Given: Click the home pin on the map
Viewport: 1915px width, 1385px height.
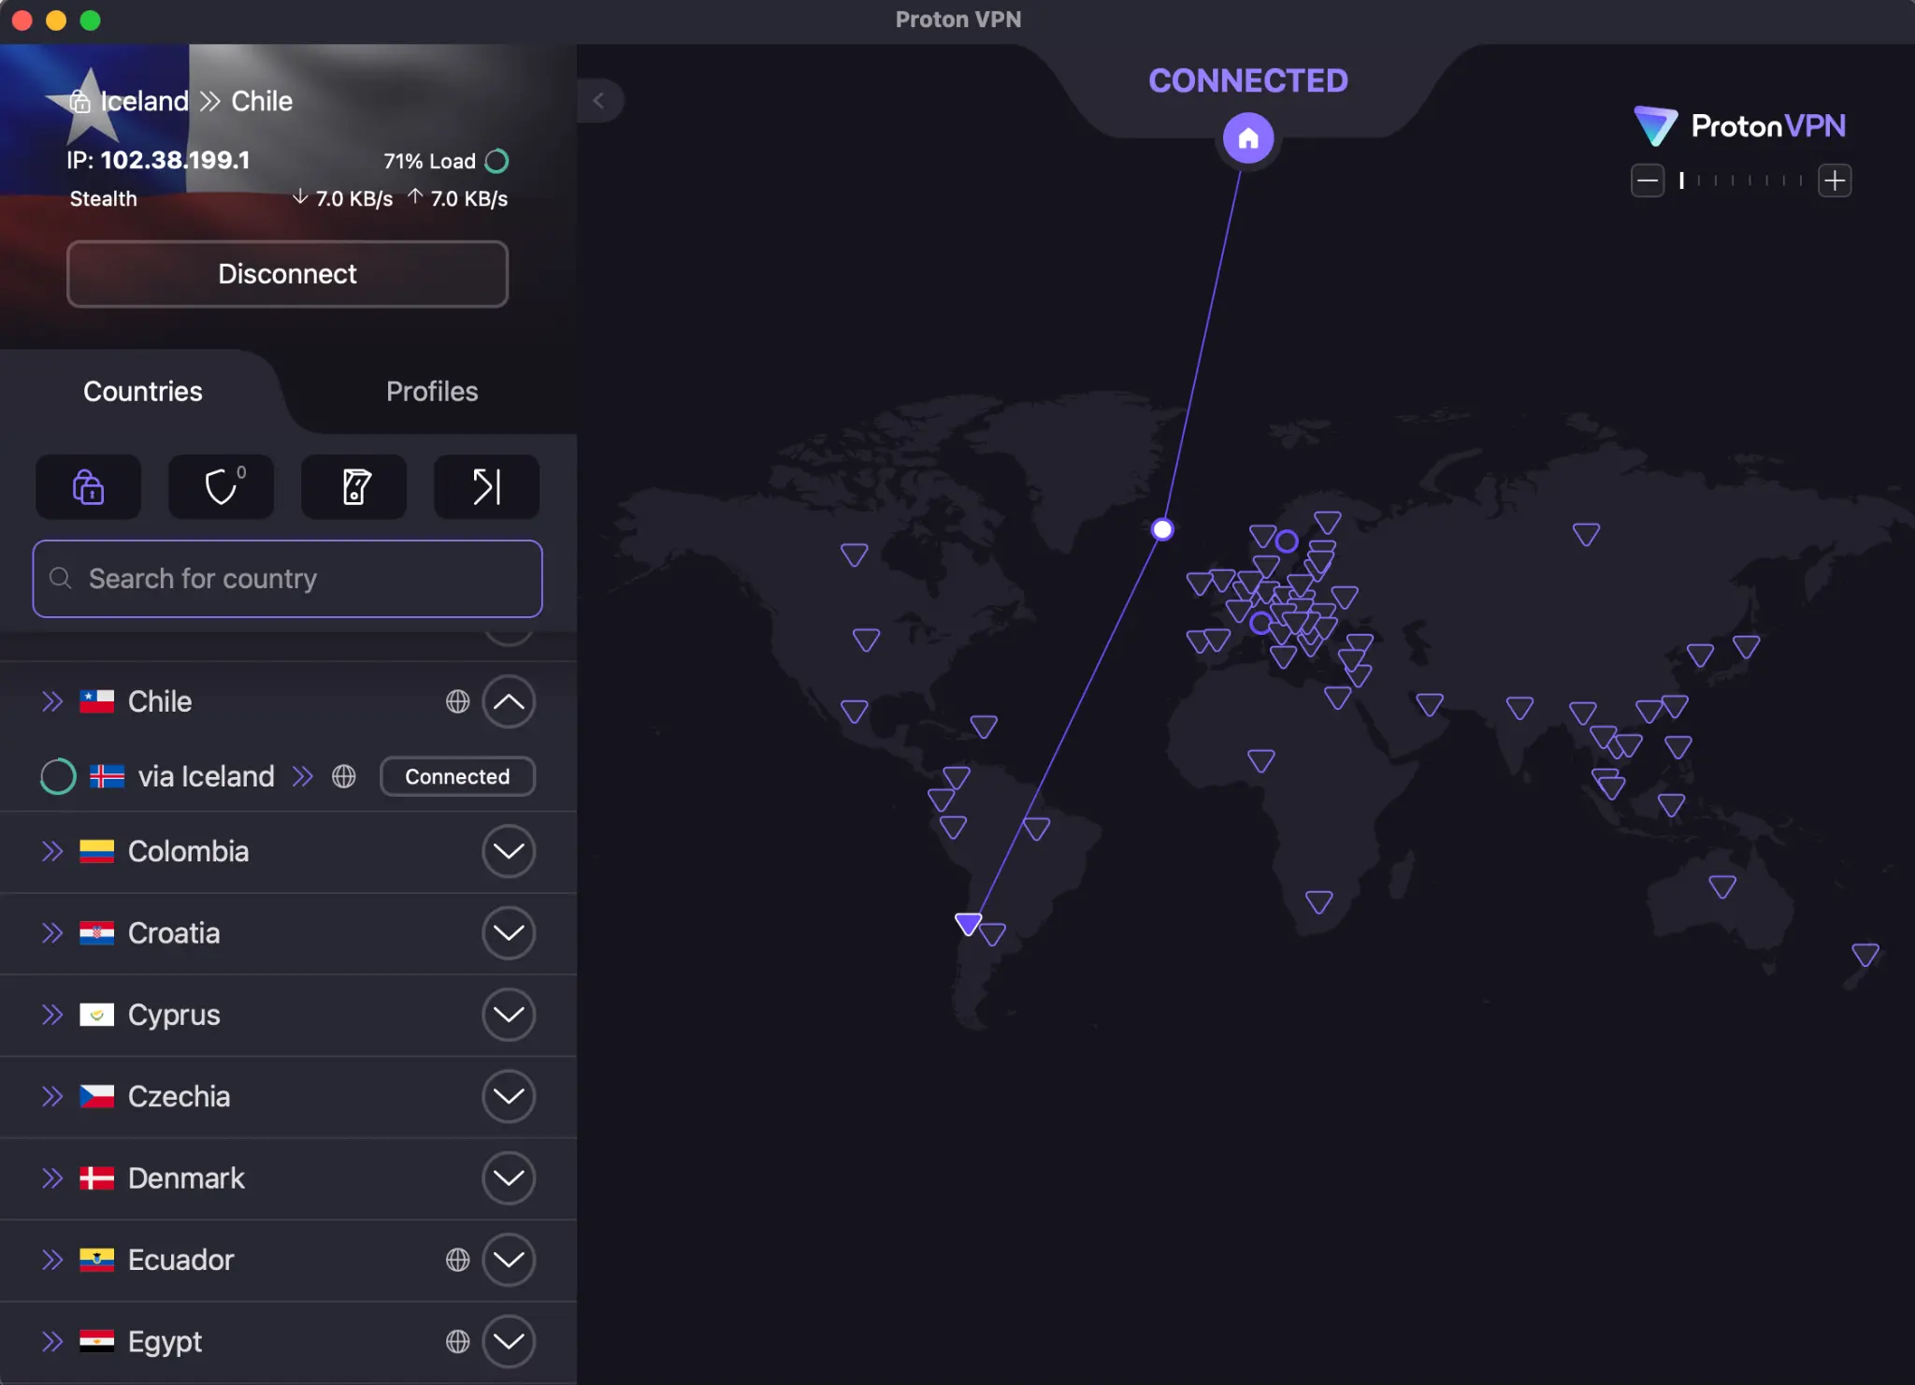Looking at the screenshot, I should 1247,137.
